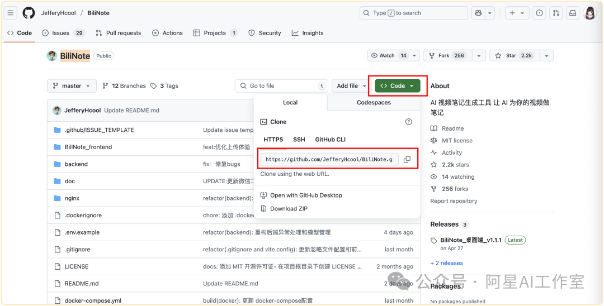
Task: Open .dockerignore file
Action: [x=83, y=216]
